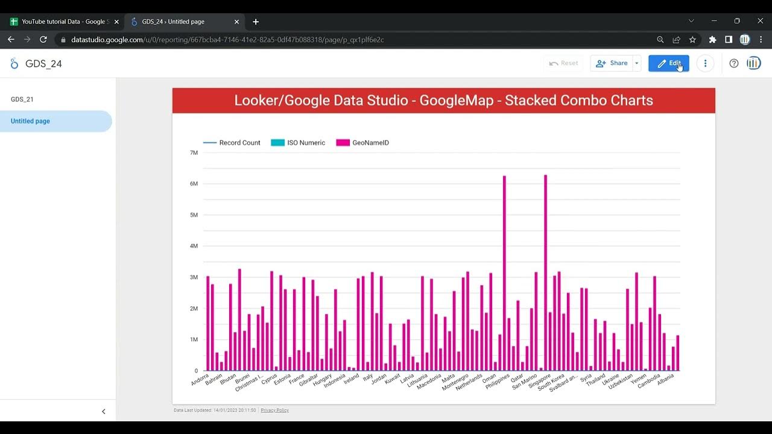The image size is (772, 434).
Task: Click the Reset button
Action: 563,63
